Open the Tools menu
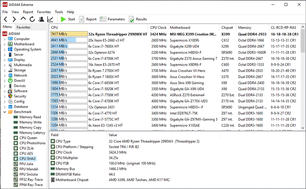 point(59,12)
